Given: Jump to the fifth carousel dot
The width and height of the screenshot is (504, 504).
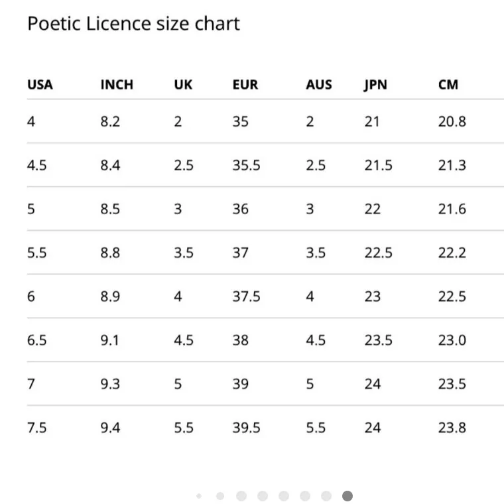Looking at the screenshot, I should tap(284, 496).
